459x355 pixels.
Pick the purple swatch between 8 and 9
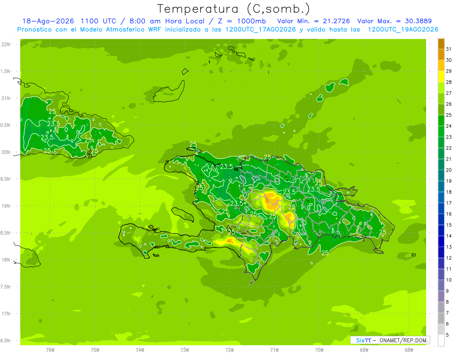point(441,297)
